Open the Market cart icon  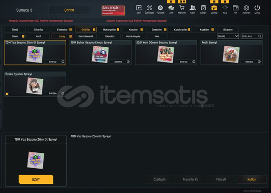[x=182, y=8]
